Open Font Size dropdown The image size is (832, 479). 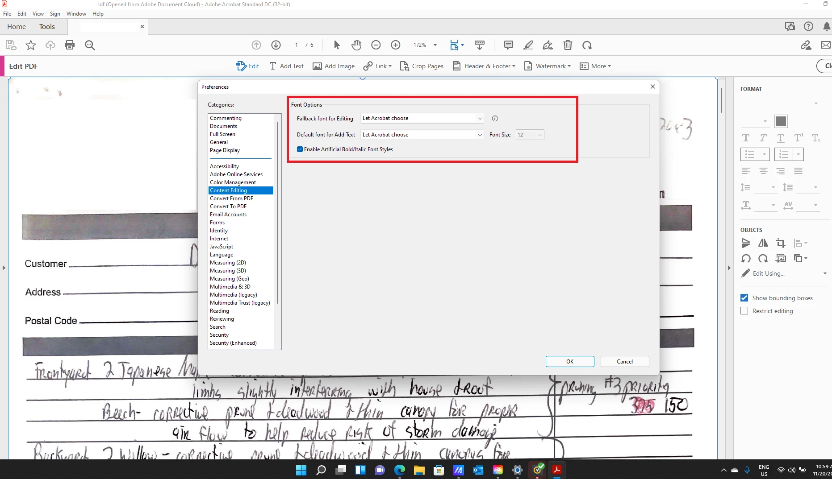[x=530, y=135]
